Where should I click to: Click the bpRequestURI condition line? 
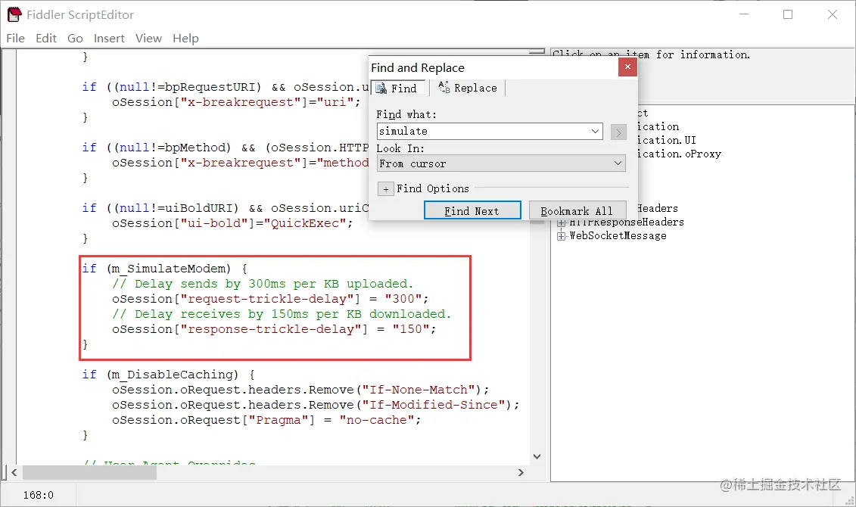tap(226, 87)
